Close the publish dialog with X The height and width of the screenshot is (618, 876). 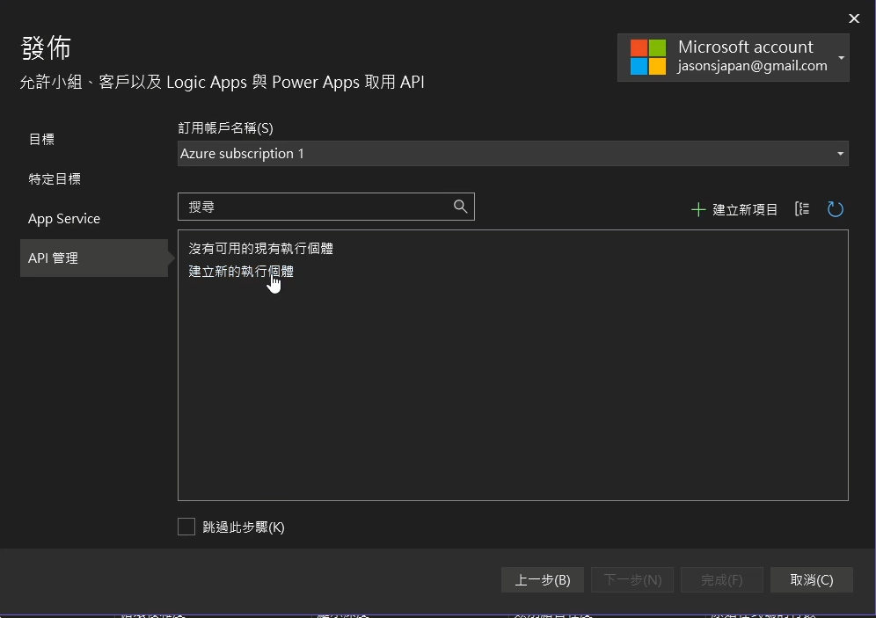click(854, 18)
